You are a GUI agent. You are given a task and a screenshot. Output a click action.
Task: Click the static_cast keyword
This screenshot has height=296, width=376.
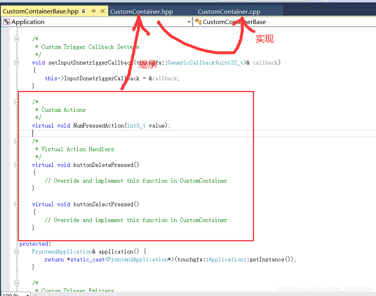88,259
